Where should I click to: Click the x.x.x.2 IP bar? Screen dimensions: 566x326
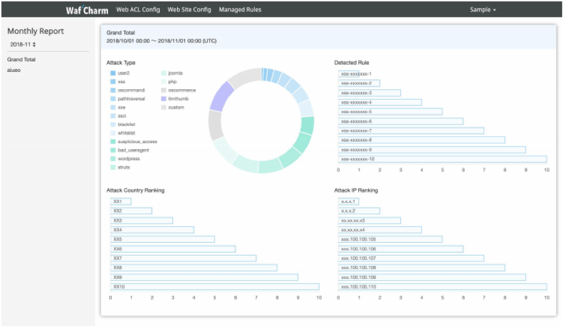point(359,211)
